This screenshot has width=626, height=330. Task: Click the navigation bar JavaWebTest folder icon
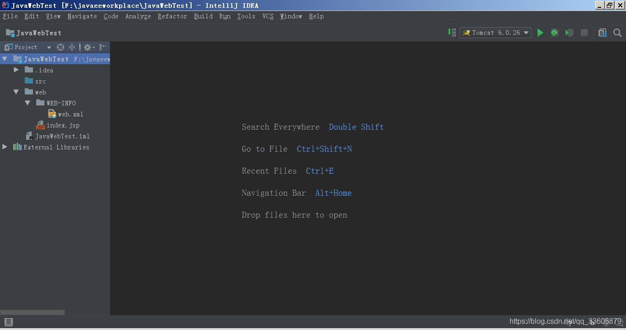[x=10, y=33]
